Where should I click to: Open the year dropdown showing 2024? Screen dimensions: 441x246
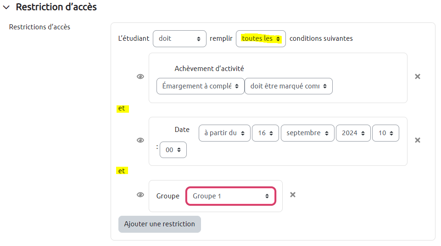tap(352, 133)
